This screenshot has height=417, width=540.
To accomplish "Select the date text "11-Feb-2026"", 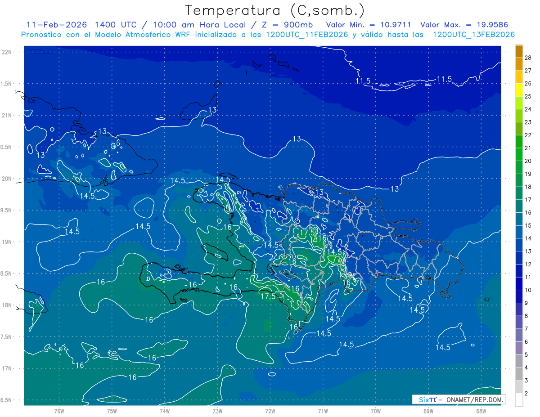I will 57,25.
